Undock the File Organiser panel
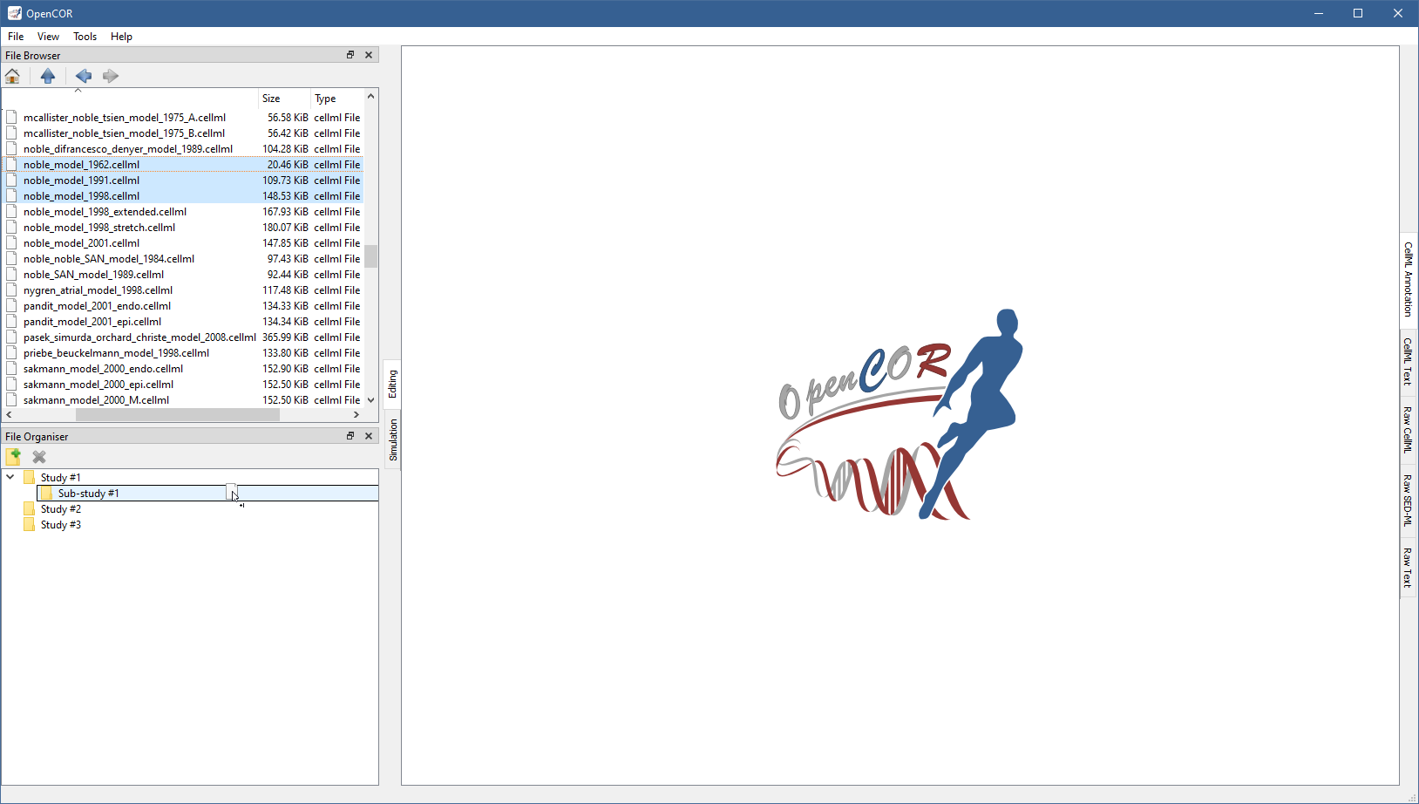 coord(350,436)
